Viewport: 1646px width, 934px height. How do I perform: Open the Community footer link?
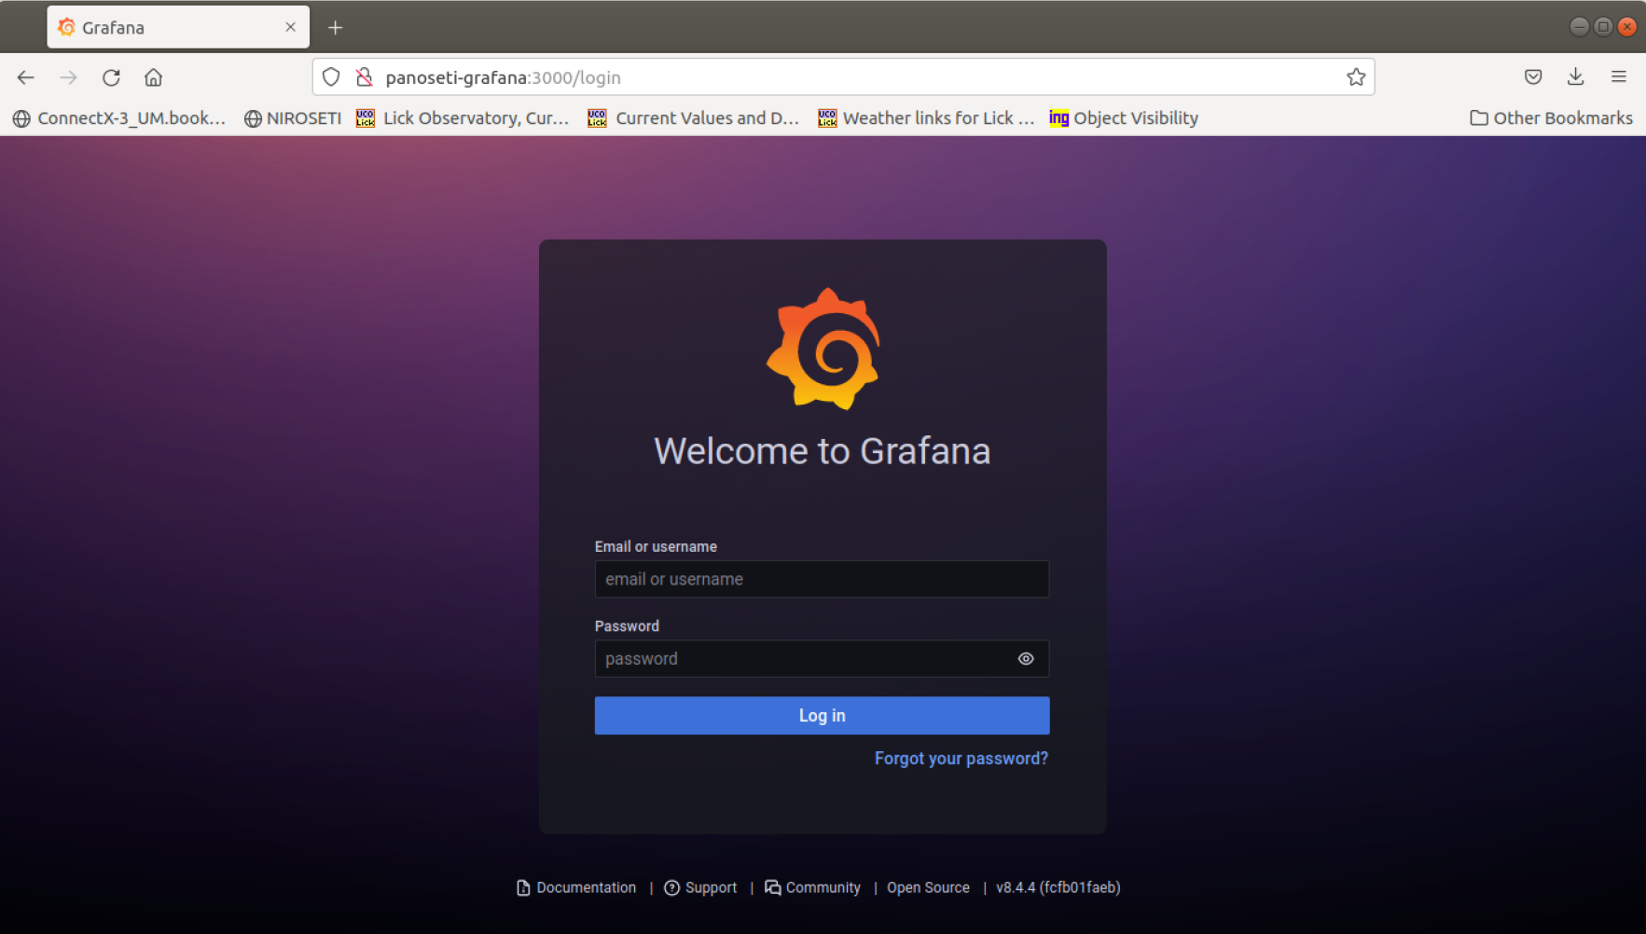(x=812, y=887)
